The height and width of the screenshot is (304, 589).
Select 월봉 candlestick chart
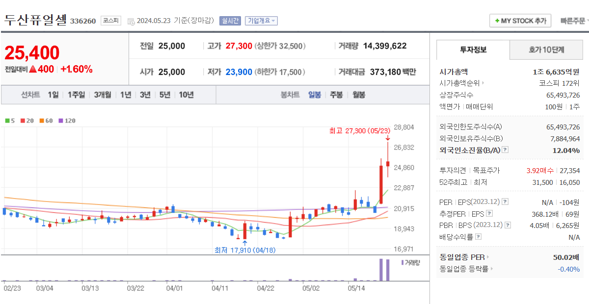coord(359,95)
